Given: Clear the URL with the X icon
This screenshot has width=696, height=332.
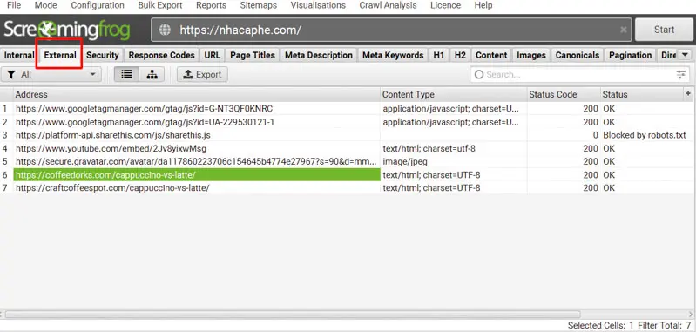Looking at the screenshot, I should (624, 30).
